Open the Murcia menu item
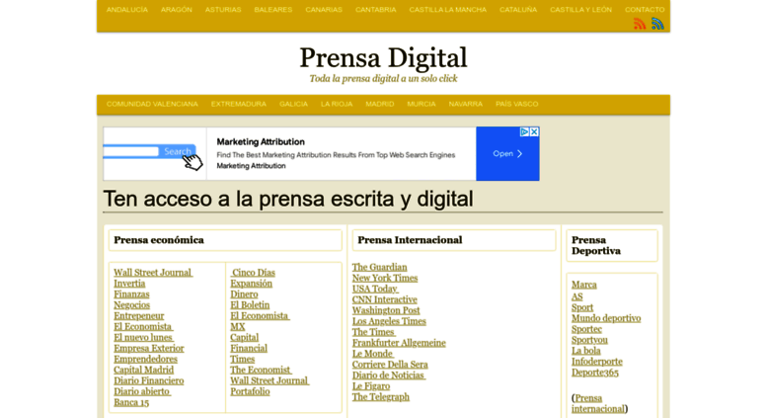The width and height of the screenshot is (767, 418). (422, 104)
